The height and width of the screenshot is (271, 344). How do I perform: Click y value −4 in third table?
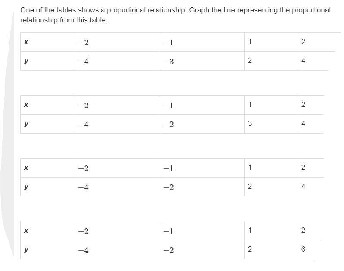84,187
